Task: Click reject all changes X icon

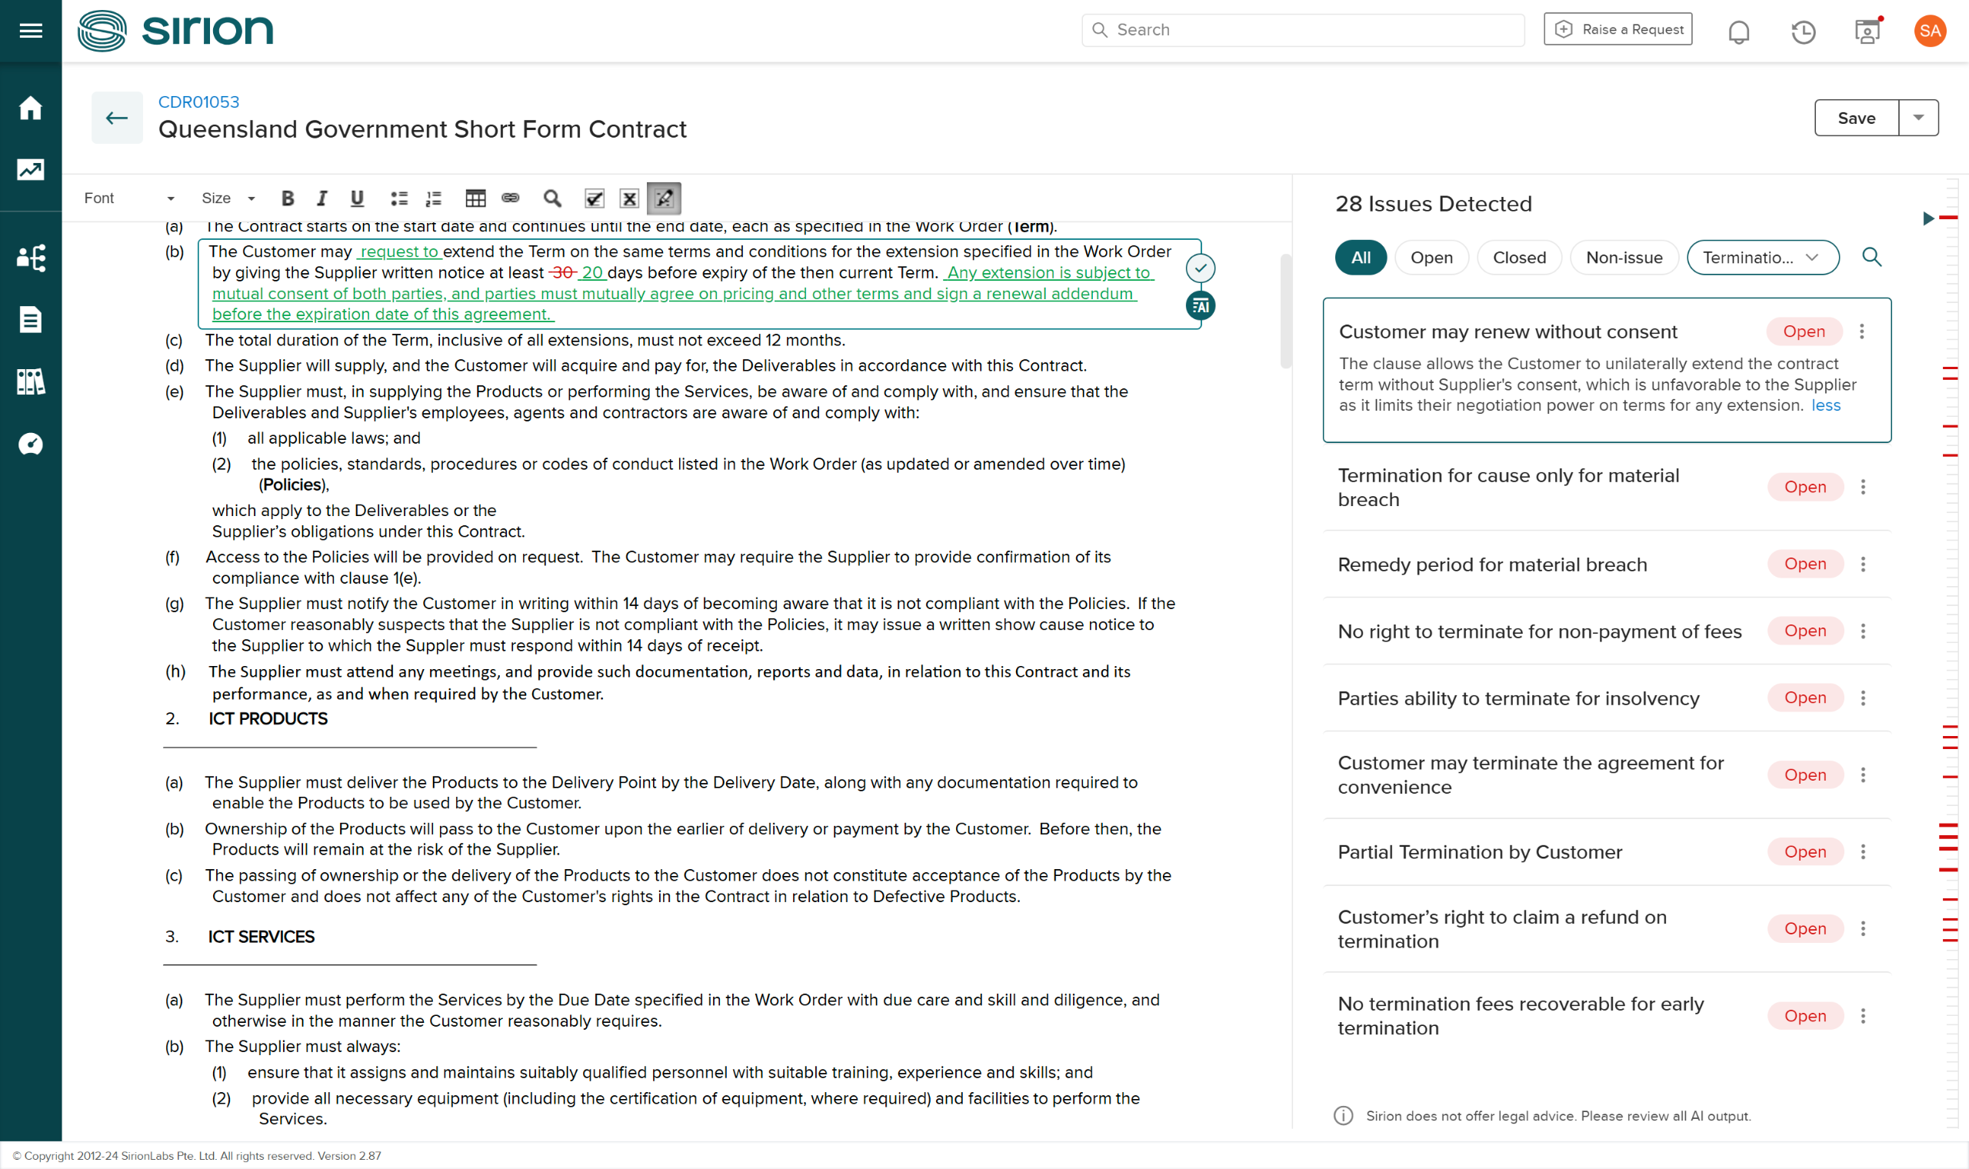Action: pos(629,198)
